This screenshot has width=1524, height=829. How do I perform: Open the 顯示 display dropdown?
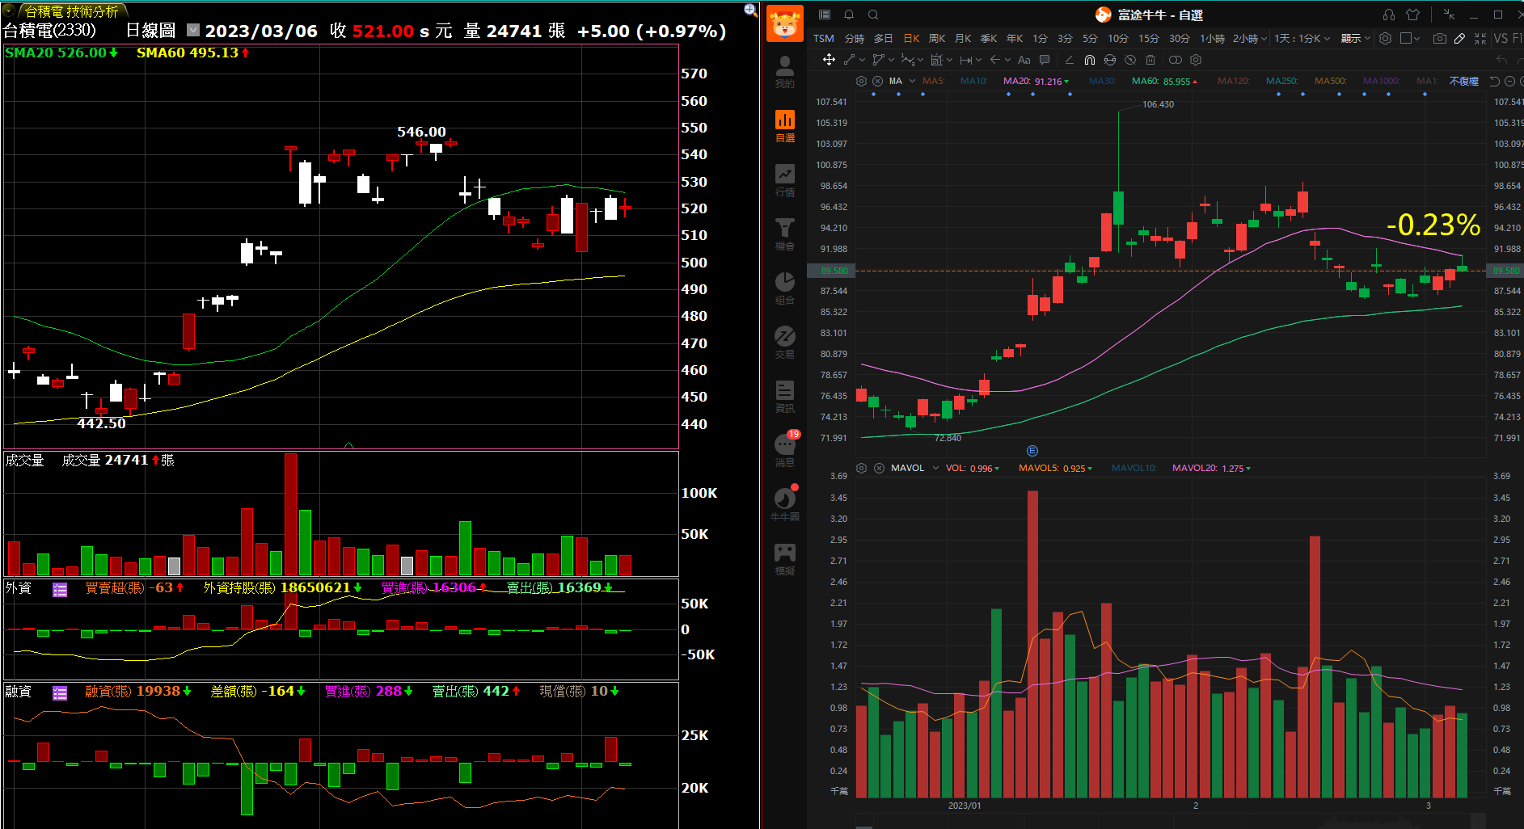point(1356,39)
